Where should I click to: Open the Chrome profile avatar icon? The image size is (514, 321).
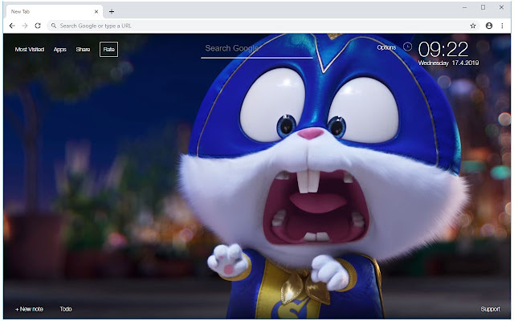(489, 26)
